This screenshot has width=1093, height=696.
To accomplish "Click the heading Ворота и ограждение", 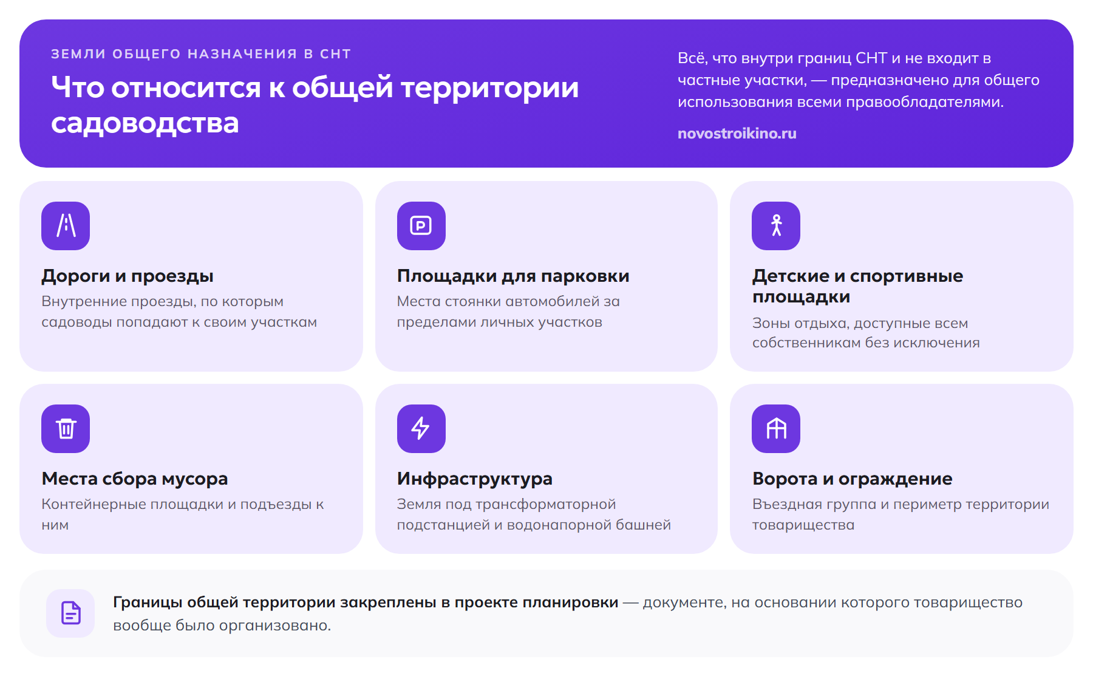I will [852, 479].
